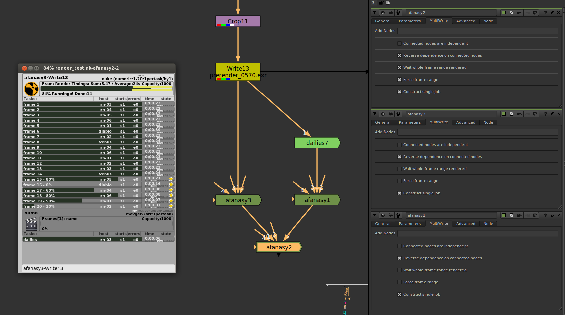Image resolution: width=565 pixels, height=315 pixels.
Task: Click the 'errors' column header in tasks
Action: pyautogui.click(x=134, y=99)
